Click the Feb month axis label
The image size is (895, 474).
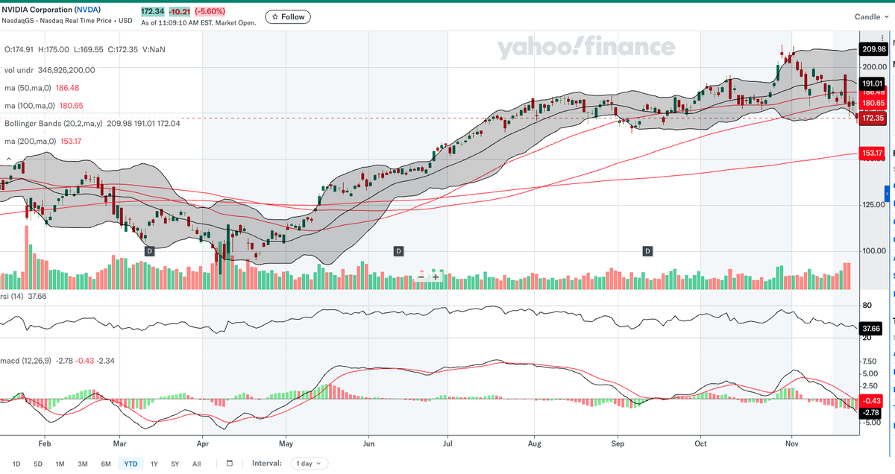(44, 442)
